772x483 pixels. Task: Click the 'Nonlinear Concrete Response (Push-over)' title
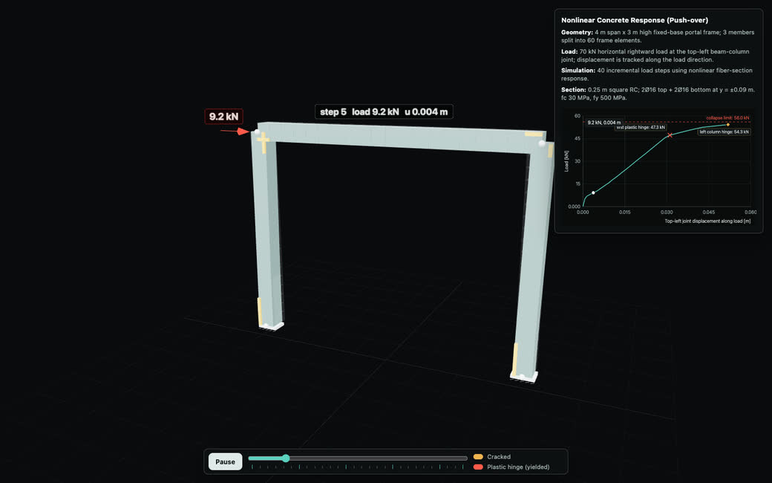[635, 20]
